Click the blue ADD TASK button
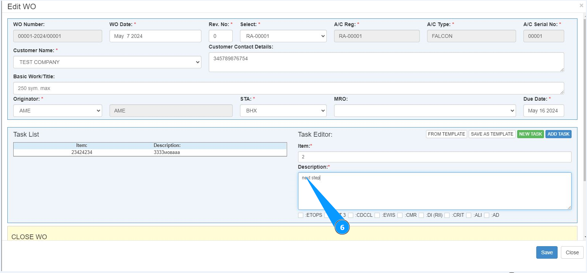 point(558,134)
